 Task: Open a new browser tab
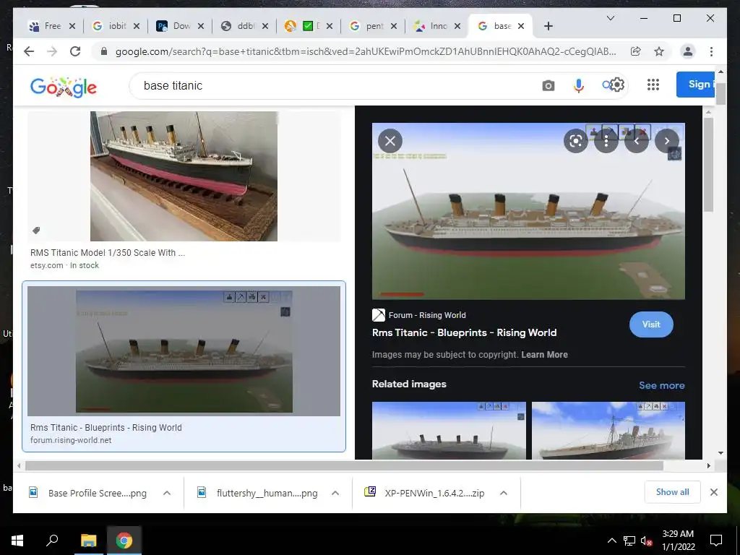pyautogui.click(x=548, y=27)
